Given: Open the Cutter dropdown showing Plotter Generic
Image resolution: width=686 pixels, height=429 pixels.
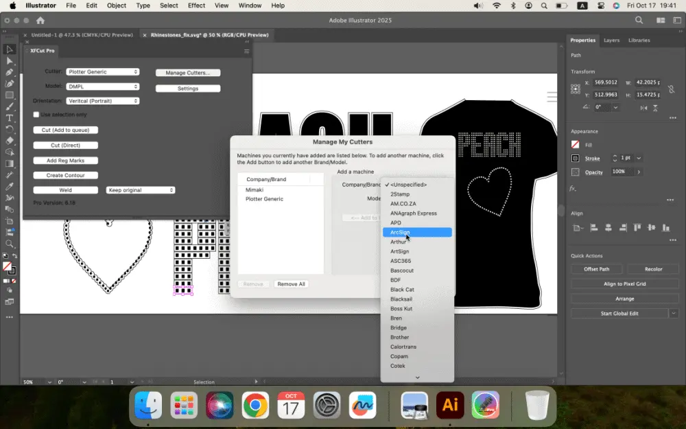Looking at the screenshot, I should (103, 72).
